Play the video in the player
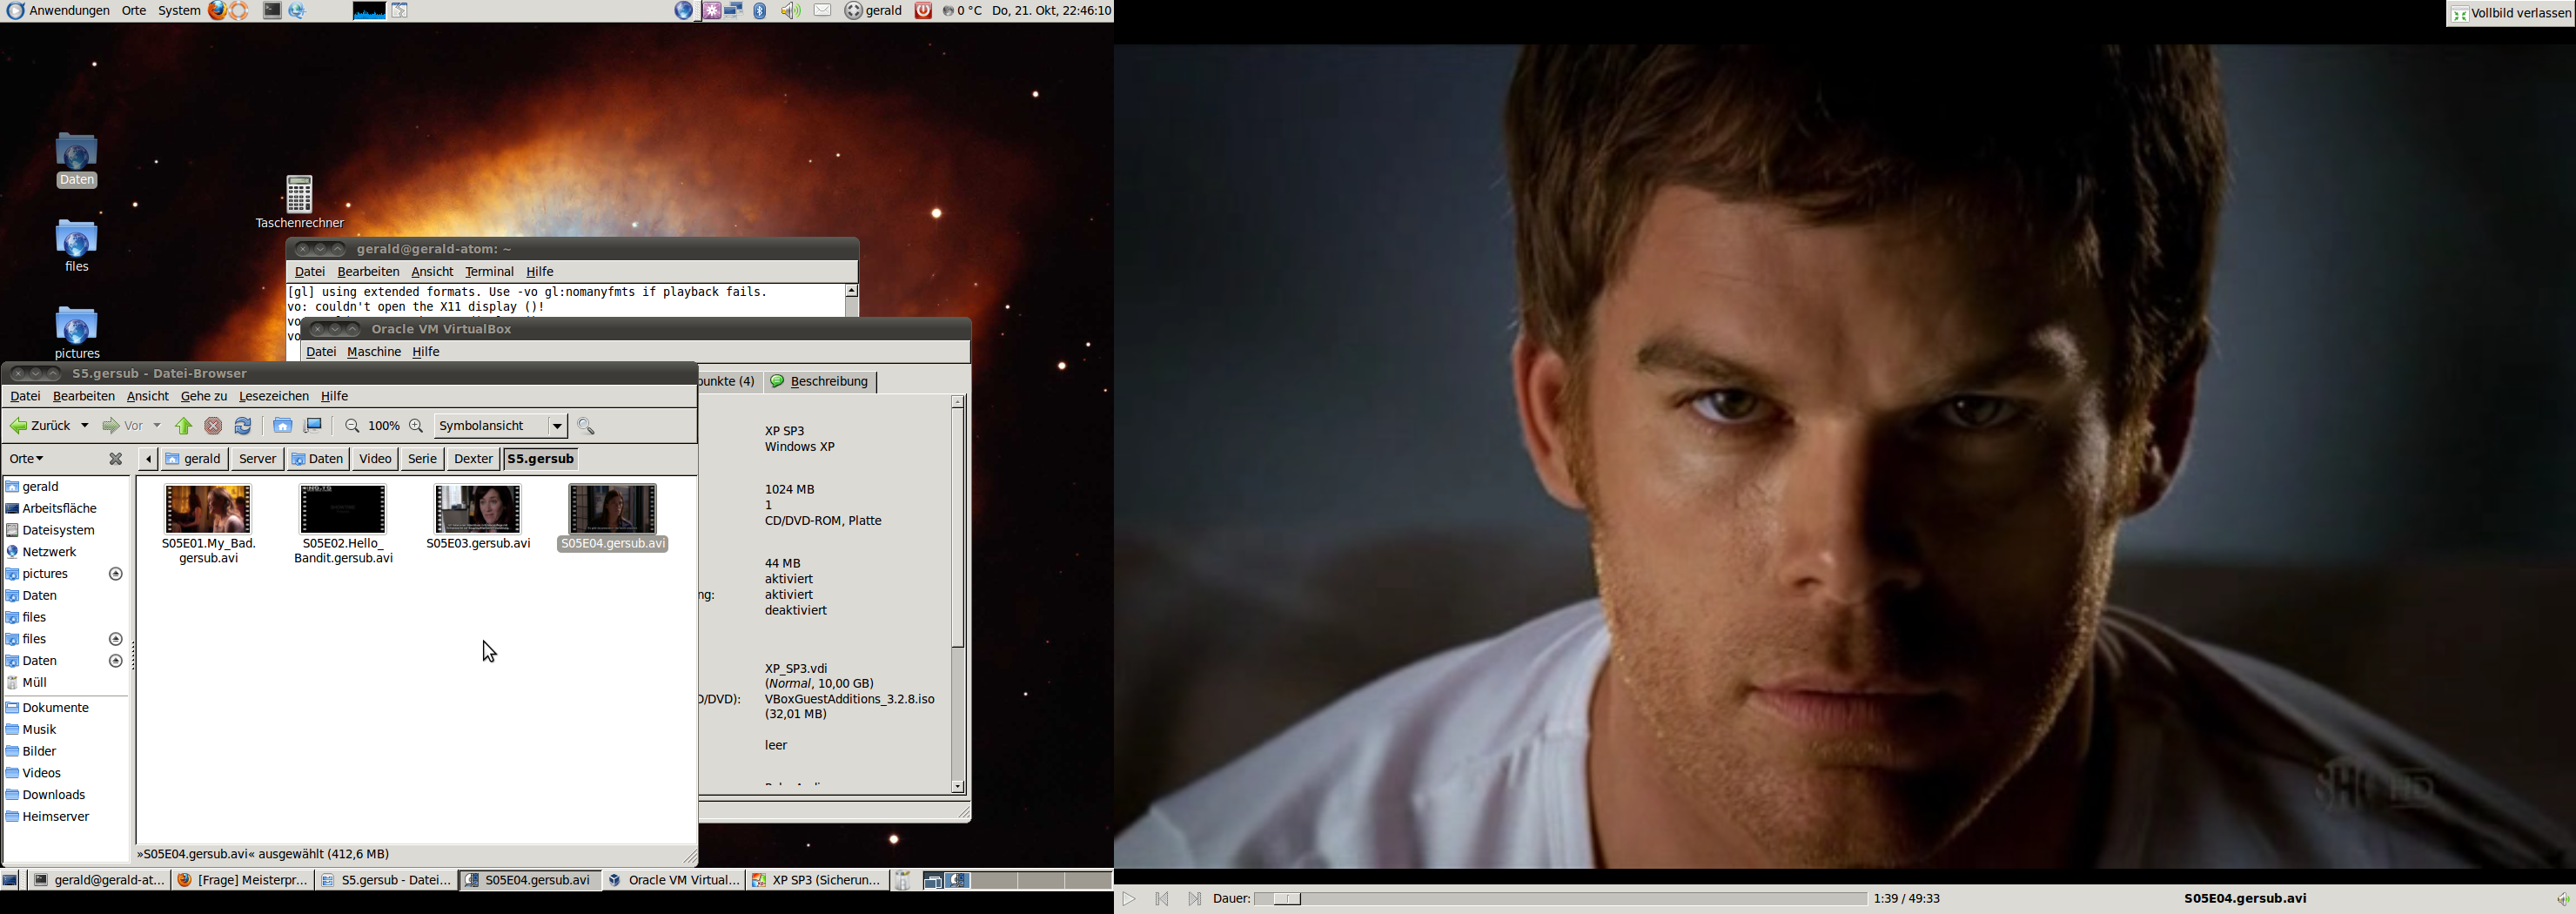This screenshot has height=914, width=2576. pyautogui.click(x=1129, y=900)
